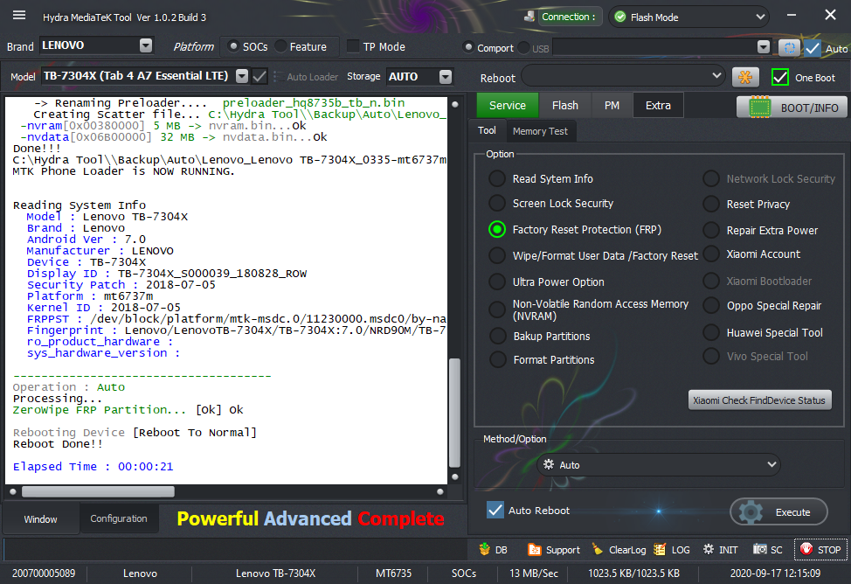
Task: Click the log vertical scrollbar thumb
Action: [x=455, y=413]
